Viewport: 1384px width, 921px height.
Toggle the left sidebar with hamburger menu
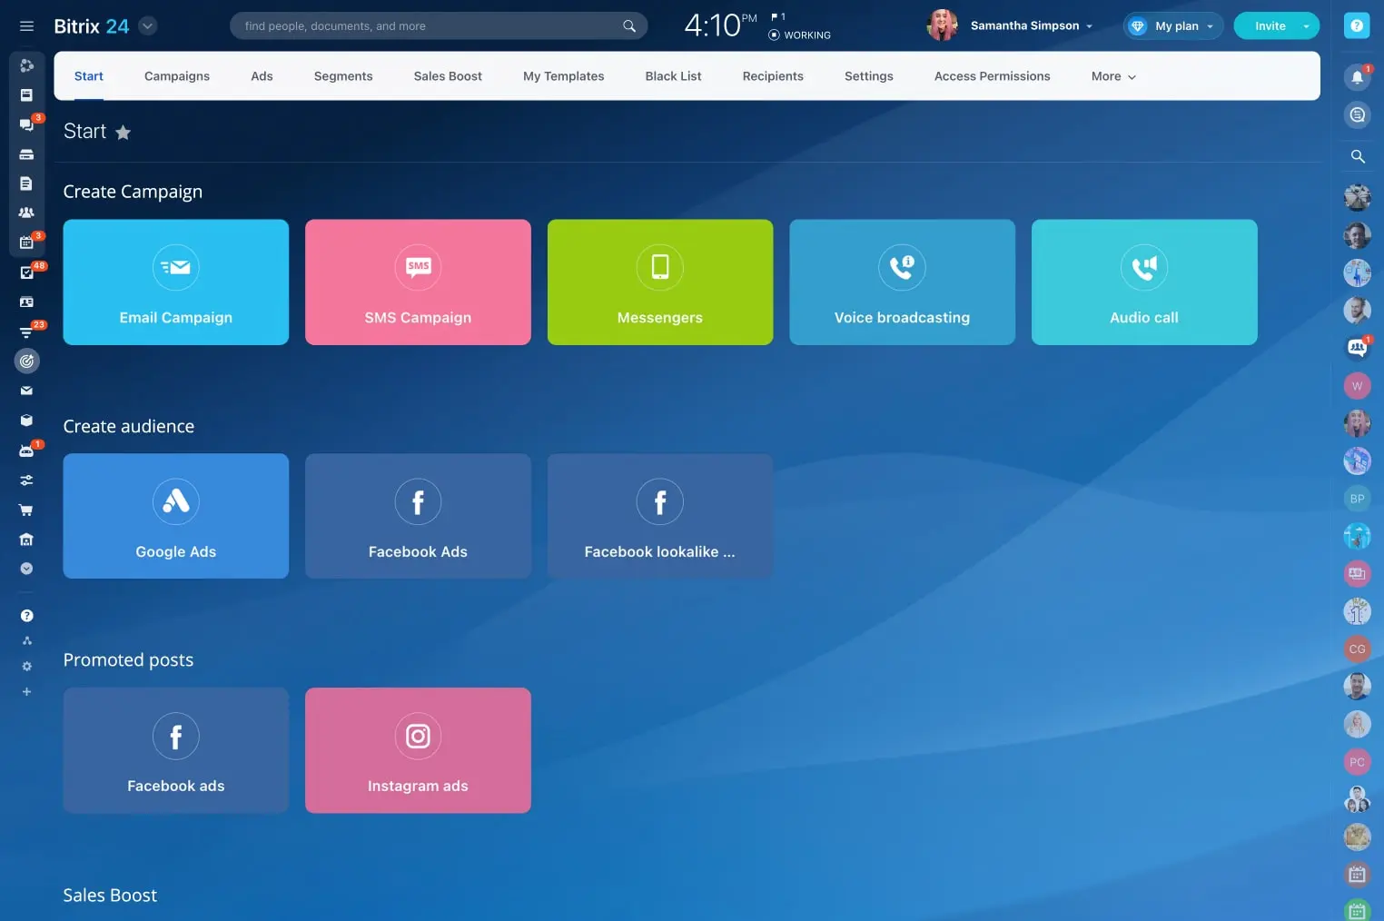26,26
